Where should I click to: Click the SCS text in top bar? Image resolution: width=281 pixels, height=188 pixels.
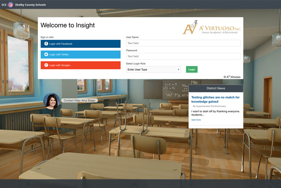pyautogui.click(x=4, y=5)
